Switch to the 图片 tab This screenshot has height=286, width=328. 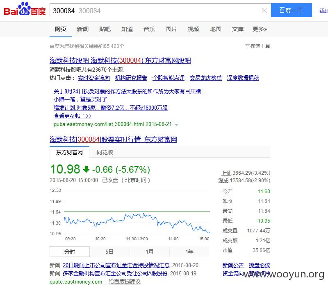pos(171,29)
